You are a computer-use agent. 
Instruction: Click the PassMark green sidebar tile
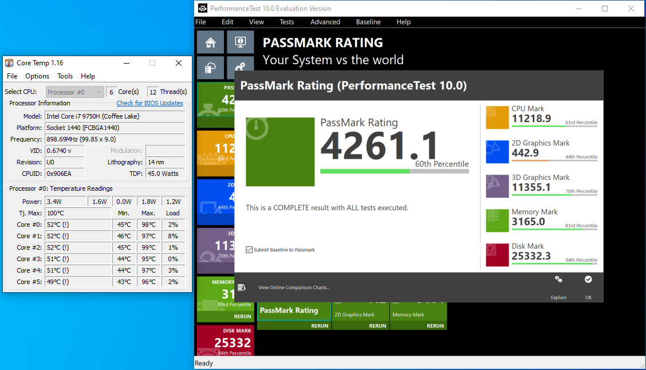click(x=216, y=105)
